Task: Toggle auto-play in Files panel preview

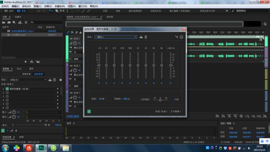Action: [38, 62]
